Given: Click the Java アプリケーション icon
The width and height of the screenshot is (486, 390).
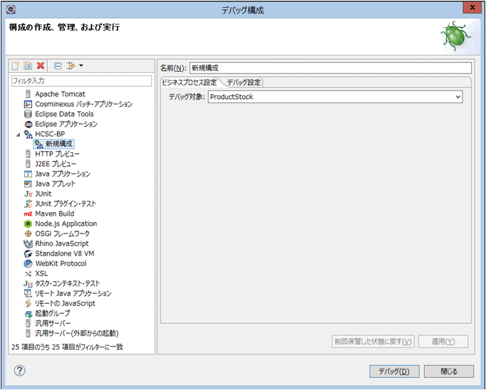Looking at the screenshot, I should (29, 174).
